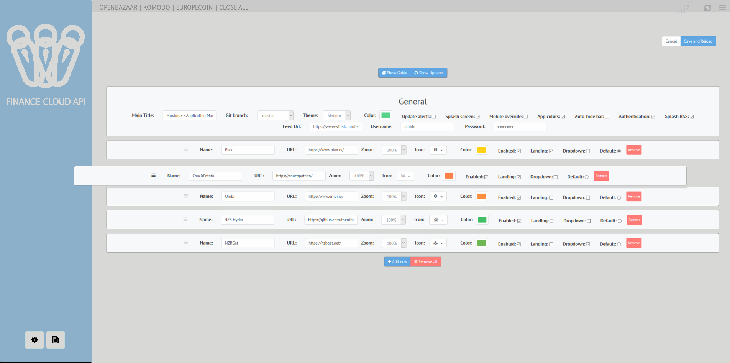This screenshot has width=730, height=363.
Task: Toggle the Splash screen checkbox
Action: click(477, 117)
